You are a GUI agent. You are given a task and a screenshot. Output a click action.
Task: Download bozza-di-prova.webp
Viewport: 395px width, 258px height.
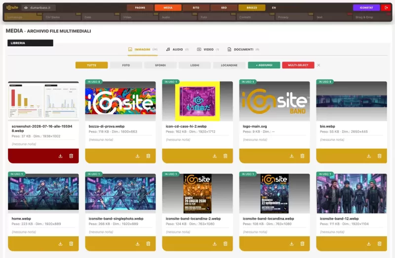[138, 156]
